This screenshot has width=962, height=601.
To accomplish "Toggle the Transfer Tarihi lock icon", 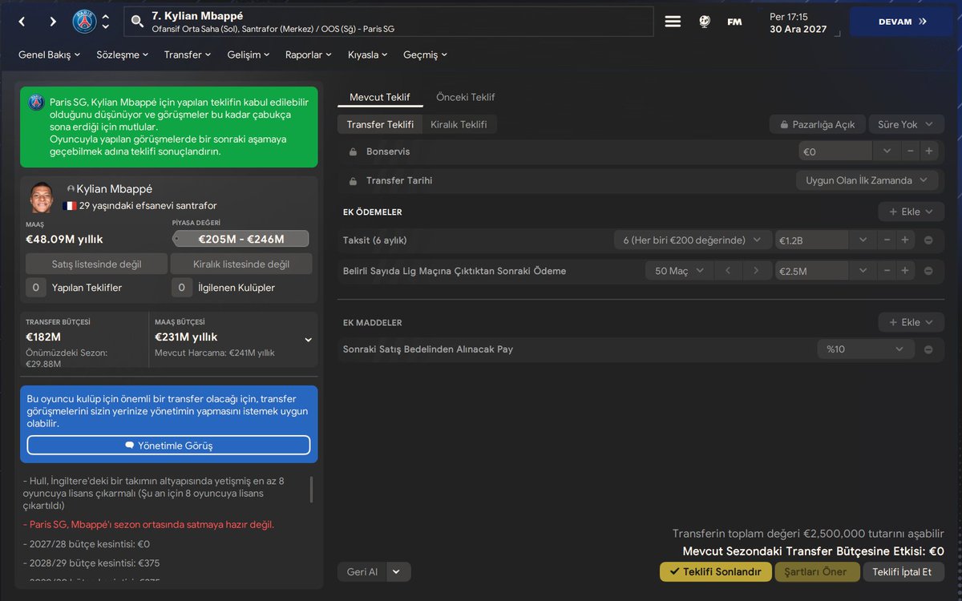I will (x=353, y=181).
